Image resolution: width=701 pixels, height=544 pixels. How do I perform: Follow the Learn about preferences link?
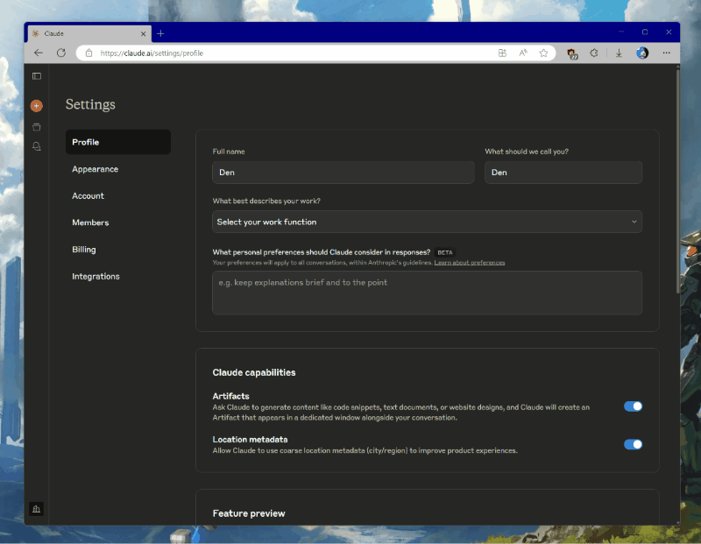point(470,263)
